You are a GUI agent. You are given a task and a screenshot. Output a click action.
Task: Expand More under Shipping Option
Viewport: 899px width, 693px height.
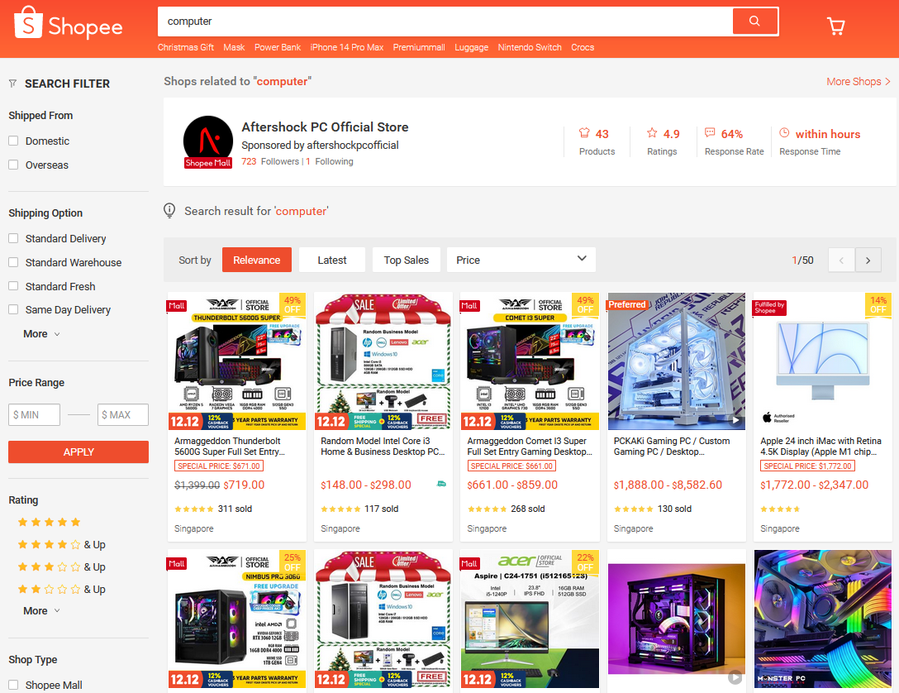pos(41,334)
